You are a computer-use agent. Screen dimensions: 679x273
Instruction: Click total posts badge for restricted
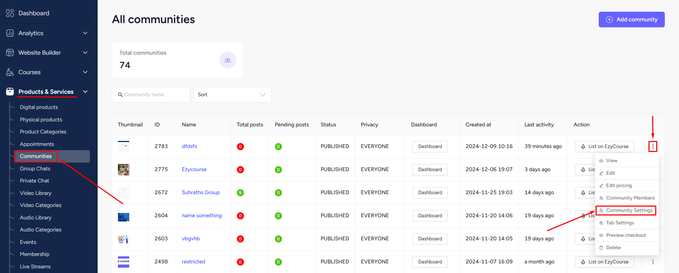point(240,262)
